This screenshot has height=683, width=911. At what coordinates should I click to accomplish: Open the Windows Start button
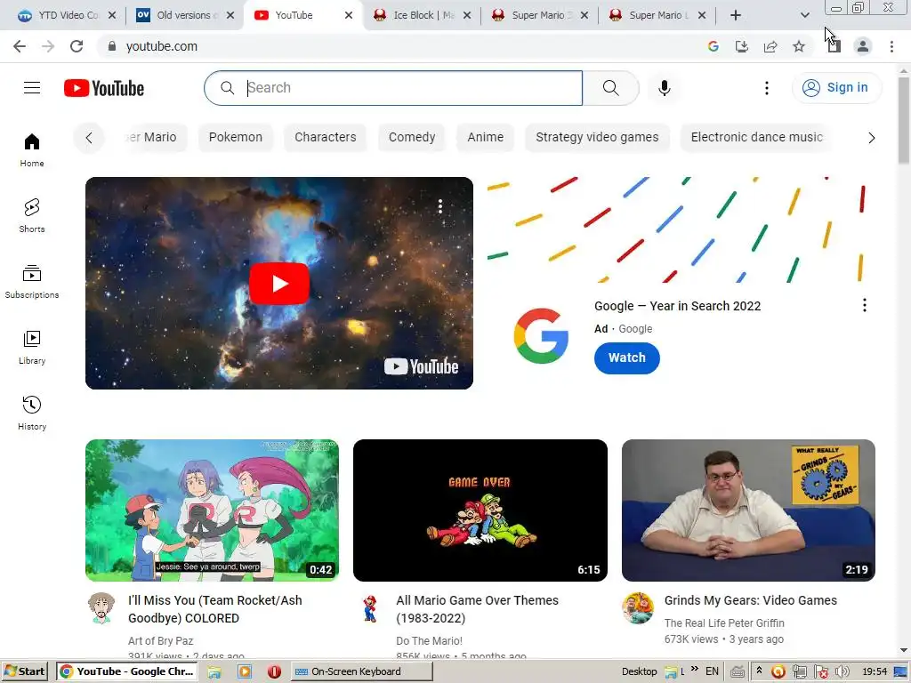point(25,671)
